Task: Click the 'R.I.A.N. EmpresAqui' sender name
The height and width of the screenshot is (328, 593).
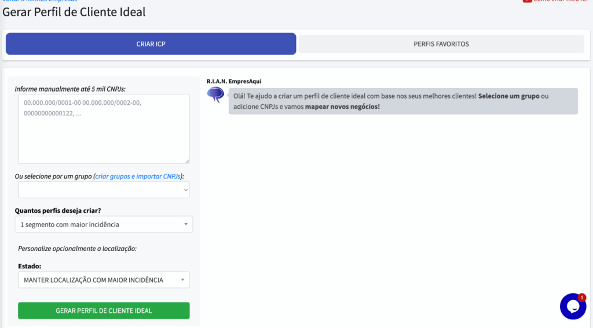Action: [x=238, y=81]
